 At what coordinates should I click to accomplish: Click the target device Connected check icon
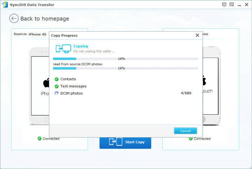[190, 139]
